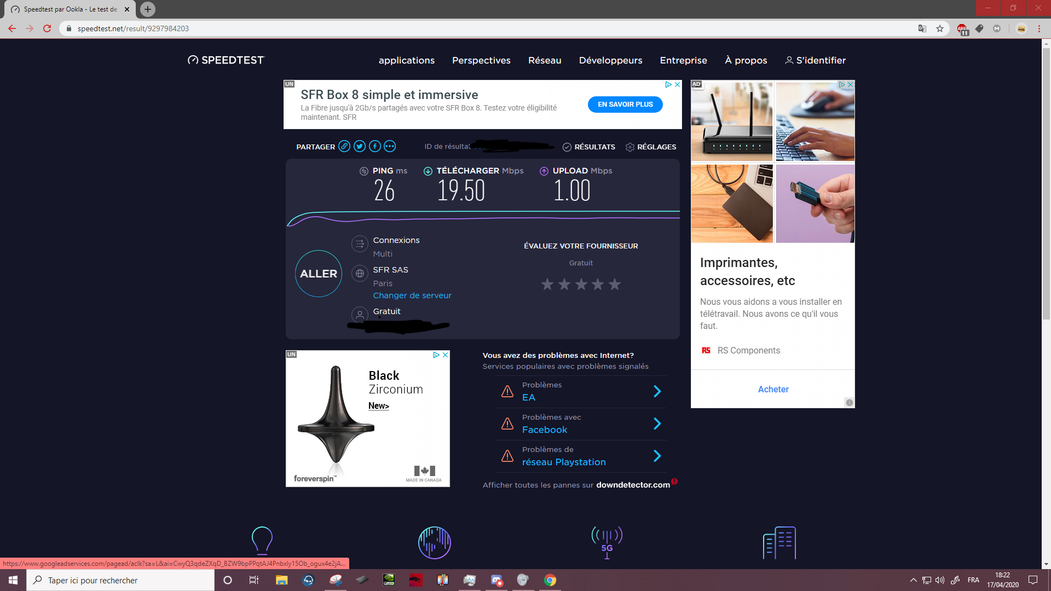
Task: Bookmark this page with star icon
Action: click(940, 28)
